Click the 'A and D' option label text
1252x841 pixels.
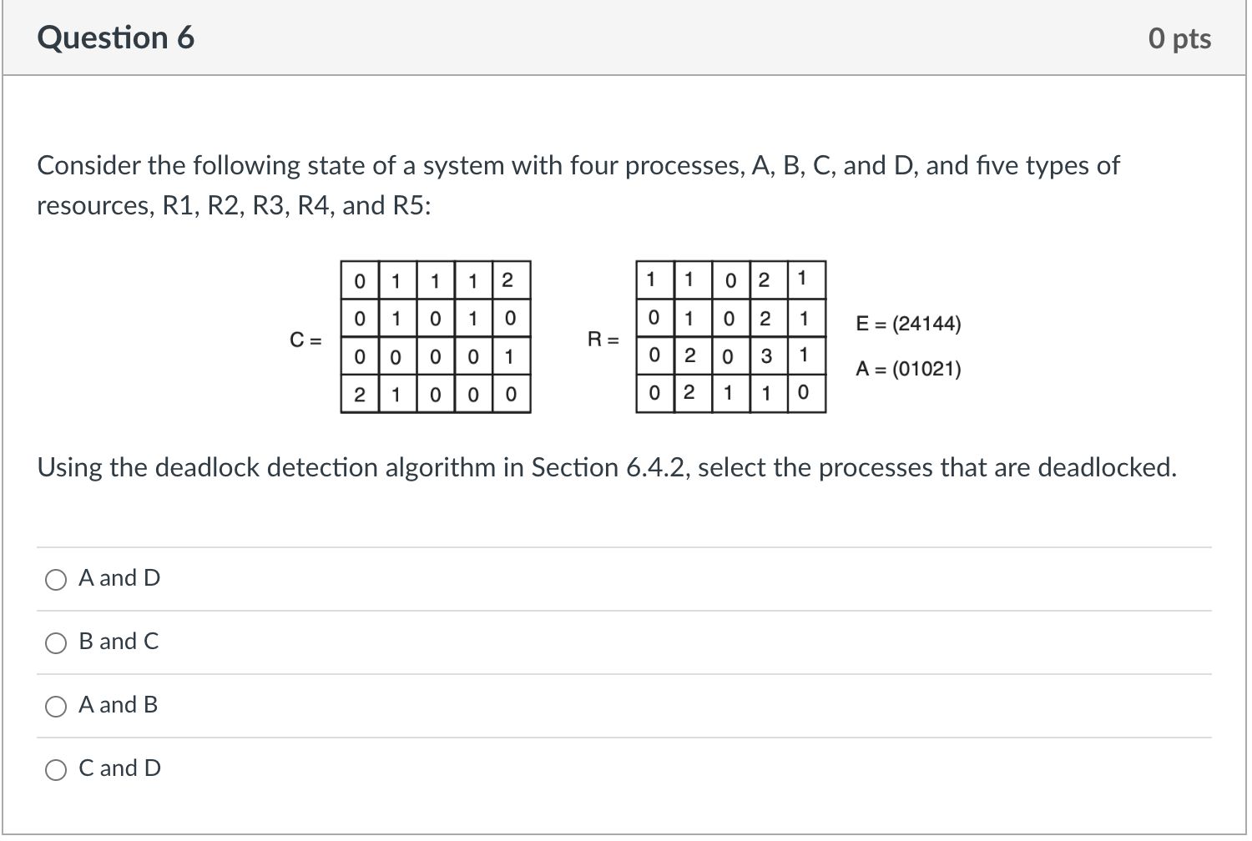[119, 578]
